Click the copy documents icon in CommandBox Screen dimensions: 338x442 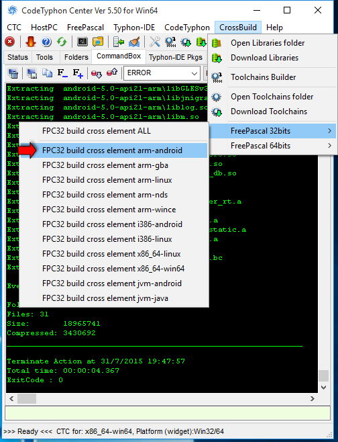click(x=47, y=73)
